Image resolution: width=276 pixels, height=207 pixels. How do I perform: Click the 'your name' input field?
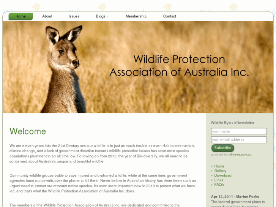[x=239, y=131]
